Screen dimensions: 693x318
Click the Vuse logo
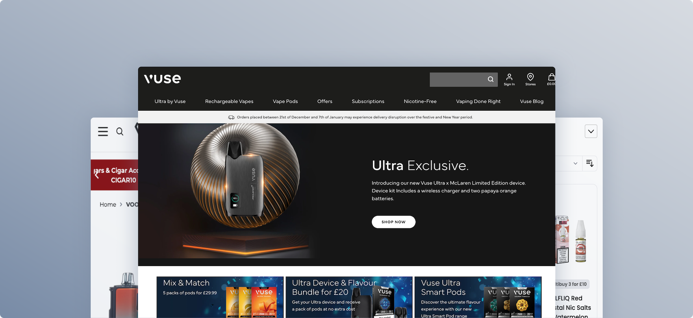pyautogui.click(x=162, y=79)
